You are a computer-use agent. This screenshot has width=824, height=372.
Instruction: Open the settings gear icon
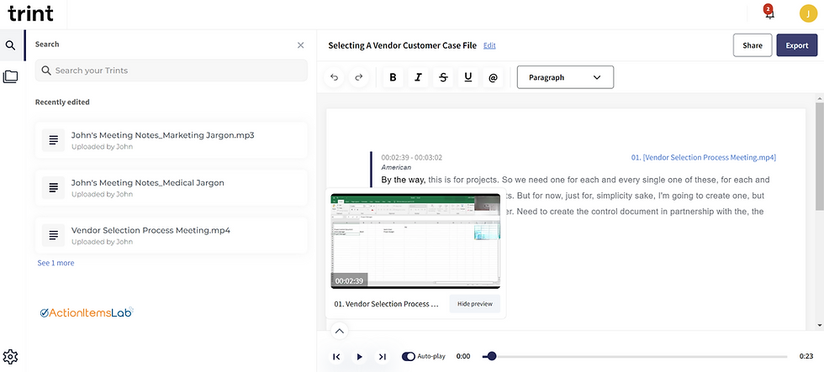coord(10,356)
